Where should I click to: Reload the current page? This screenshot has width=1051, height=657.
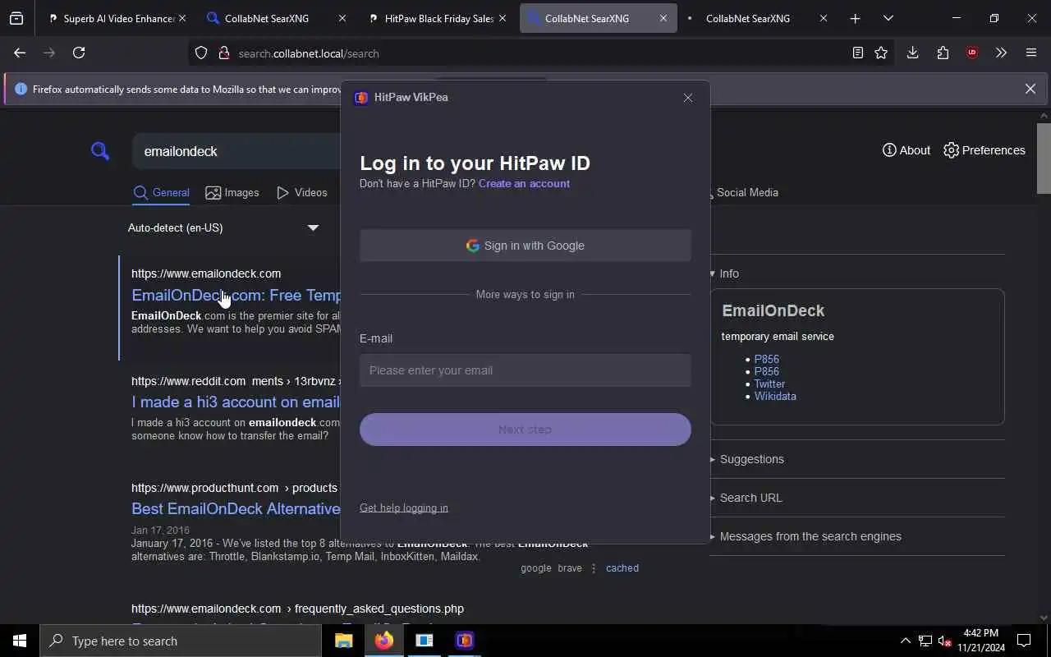[79, 53]
